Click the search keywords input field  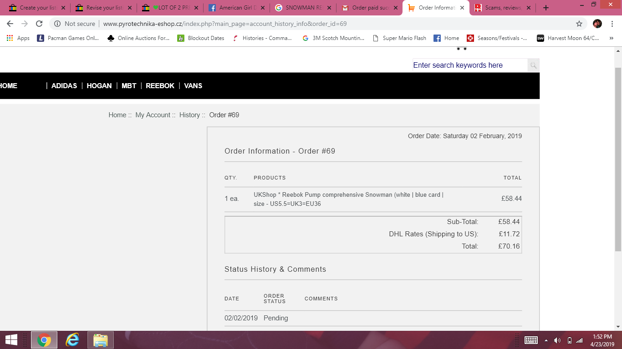(470, 65)
